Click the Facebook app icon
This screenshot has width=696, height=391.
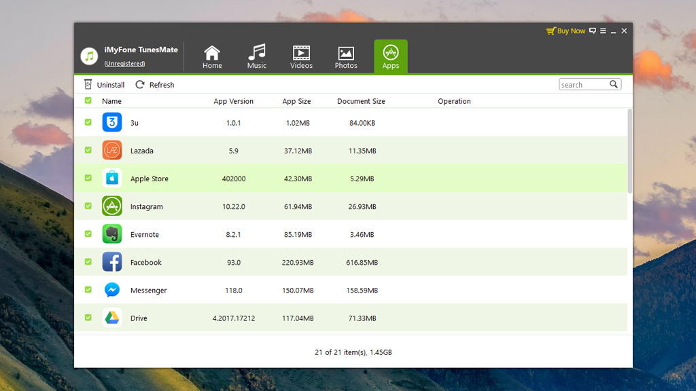click(112, 262)
